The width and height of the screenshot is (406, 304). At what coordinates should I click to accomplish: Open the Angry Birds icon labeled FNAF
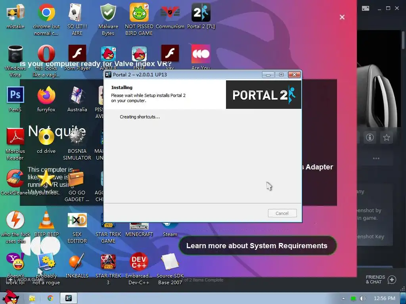pos(139,54)
